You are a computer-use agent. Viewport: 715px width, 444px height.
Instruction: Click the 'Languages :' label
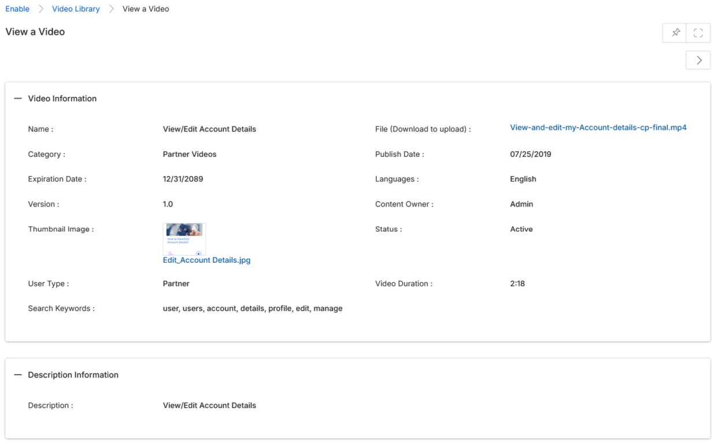pos(397,179)
